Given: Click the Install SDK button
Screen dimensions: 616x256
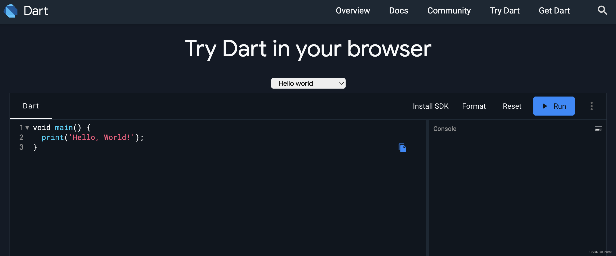Looking at the screenshot, I should [431, 106].
